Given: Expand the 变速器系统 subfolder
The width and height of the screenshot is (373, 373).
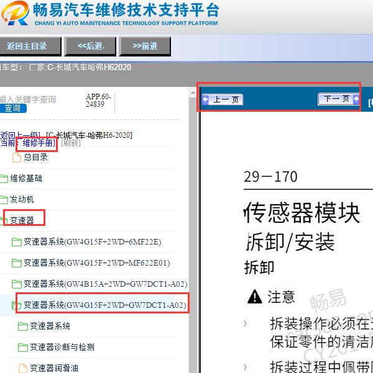Looking at the screenshot, I should coord(50,326).
